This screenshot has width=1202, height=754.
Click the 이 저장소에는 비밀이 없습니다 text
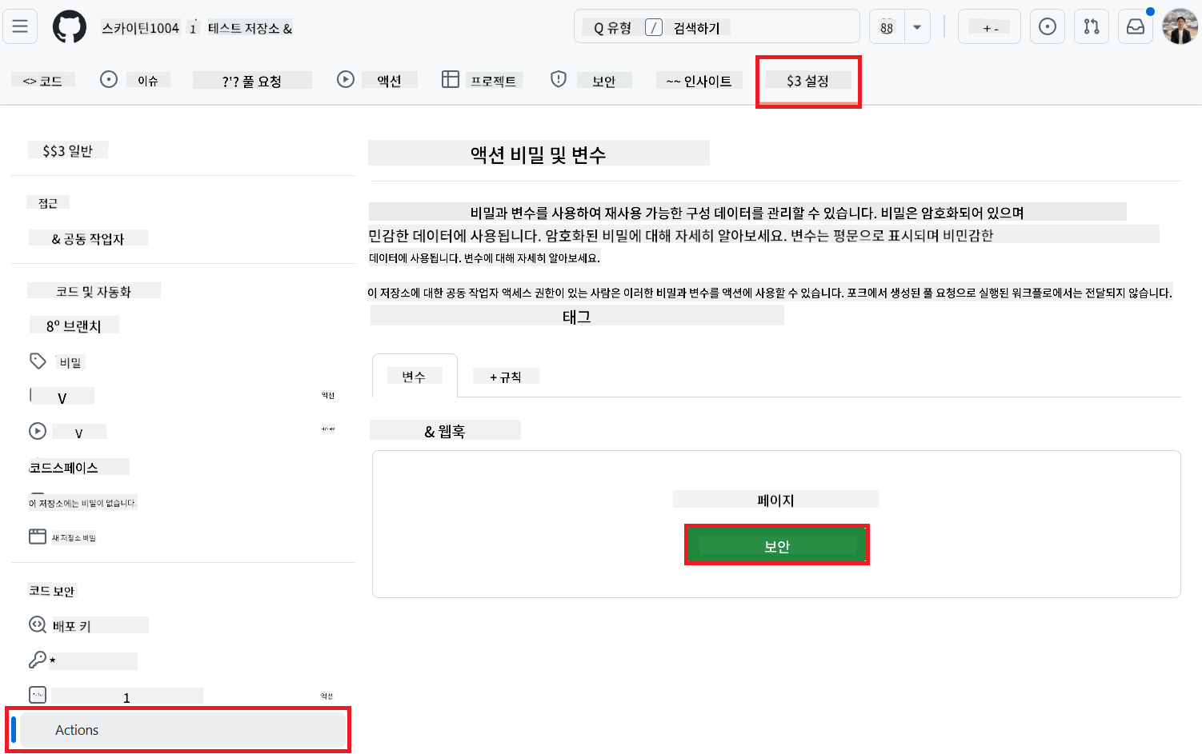(x=82, y=502)
